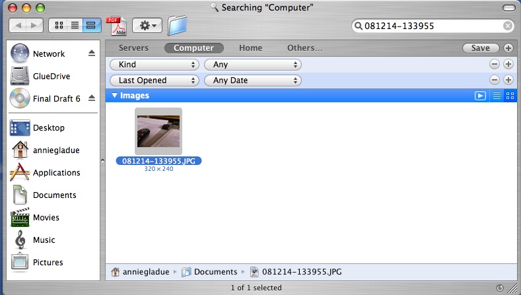Image resolution: width=521 pixels, height=295 pixels.
Task: Collapse the Images results group
Action: pos(115,96)
